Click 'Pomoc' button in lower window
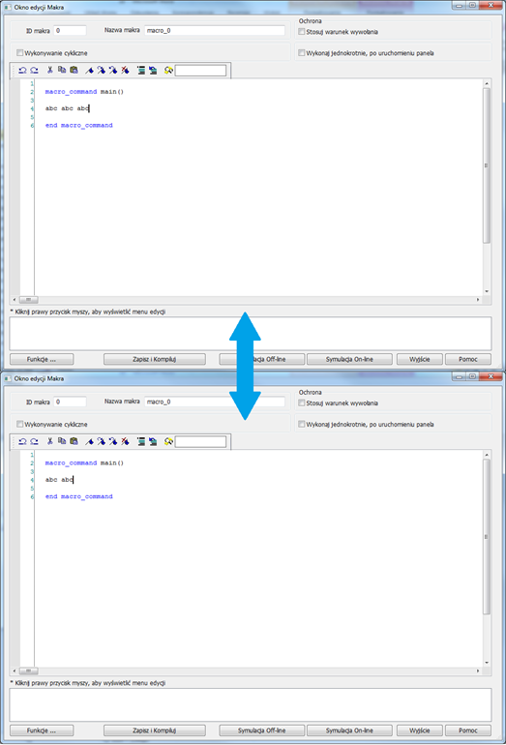The image size is (506, 745). pyautogui.click(x=468, y=730)
